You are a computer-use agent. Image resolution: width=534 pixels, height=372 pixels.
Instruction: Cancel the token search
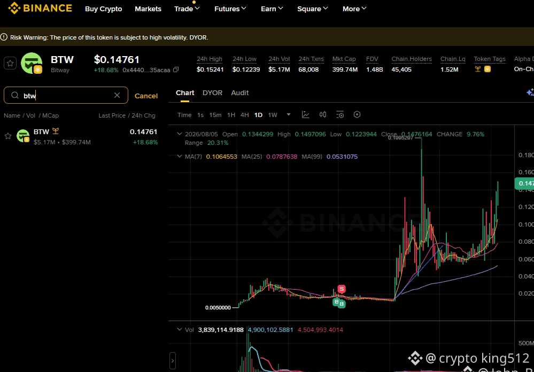(x=146, y=96)
